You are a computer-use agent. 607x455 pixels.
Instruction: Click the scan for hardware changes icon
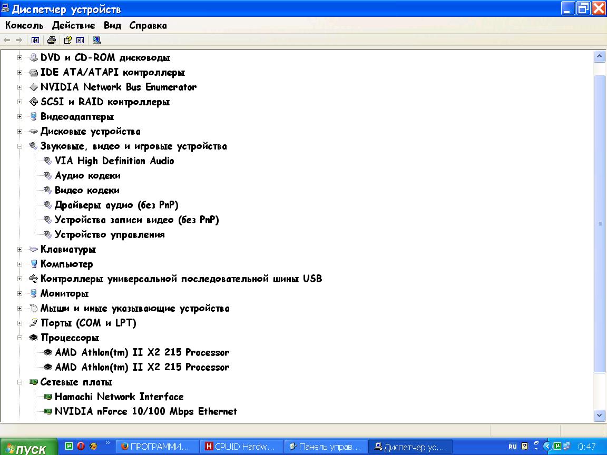[x=96, y=40]
